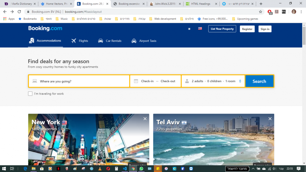Open Opera browser from the taskbar
Viewport: 306px width, 172px height.
(x=108, y=169)
